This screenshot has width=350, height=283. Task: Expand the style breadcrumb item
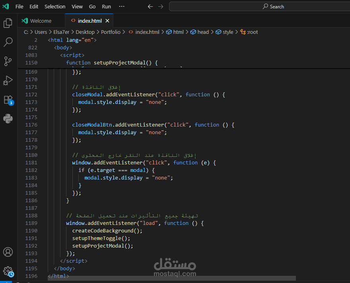pos(228,32)
